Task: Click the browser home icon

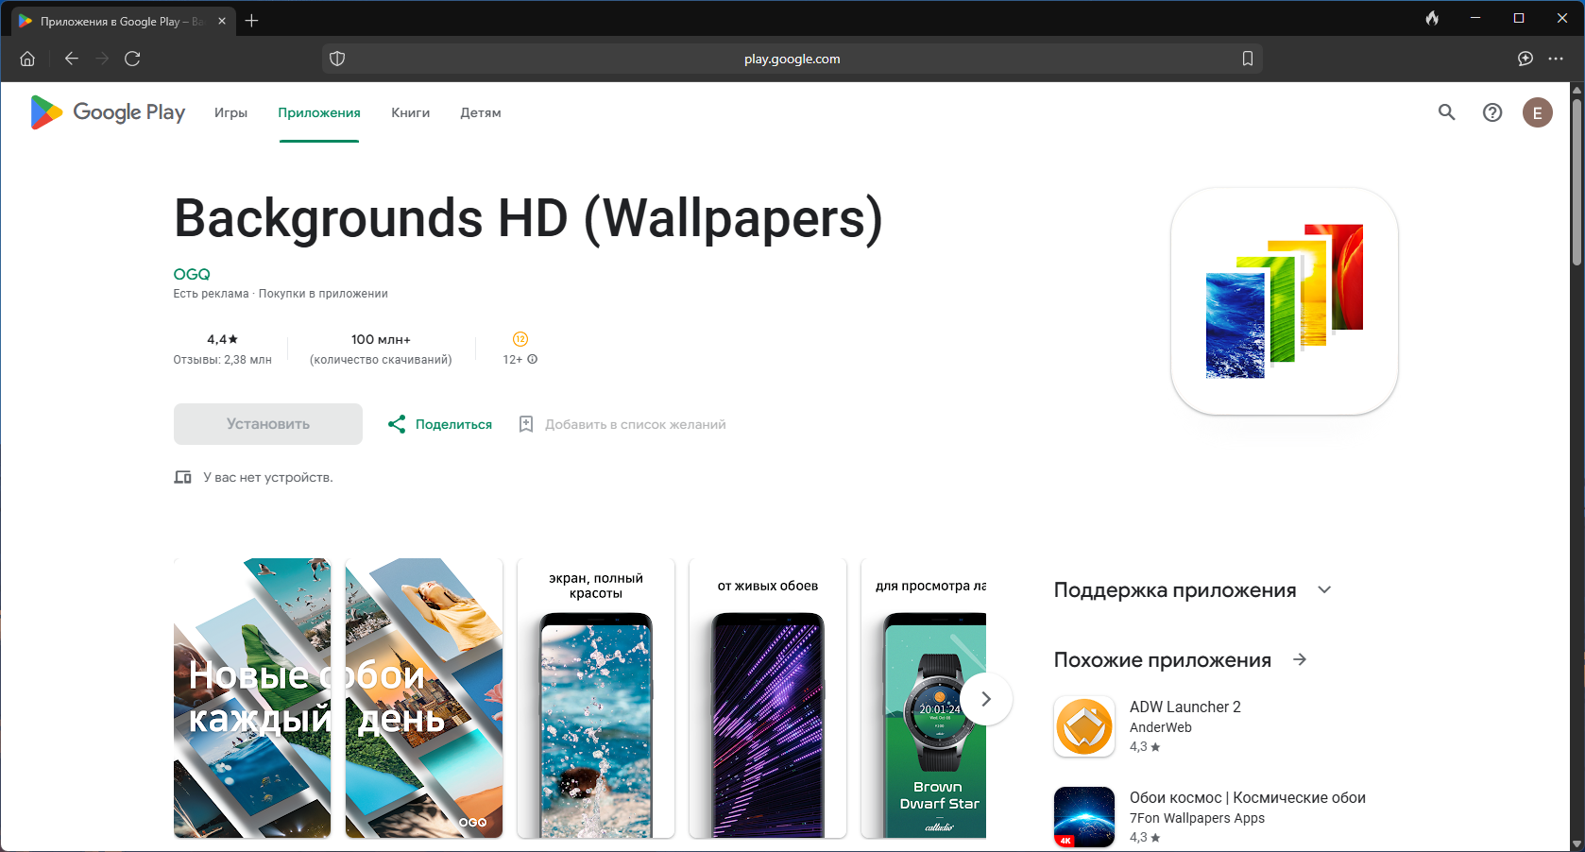Action: [x=27, y=59]
